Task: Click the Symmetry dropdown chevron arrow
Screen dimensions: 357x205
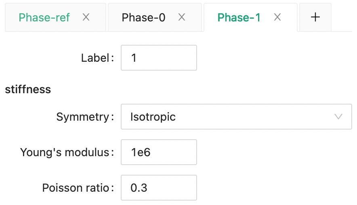Action: pyautogui.click(x=338, y=117)
